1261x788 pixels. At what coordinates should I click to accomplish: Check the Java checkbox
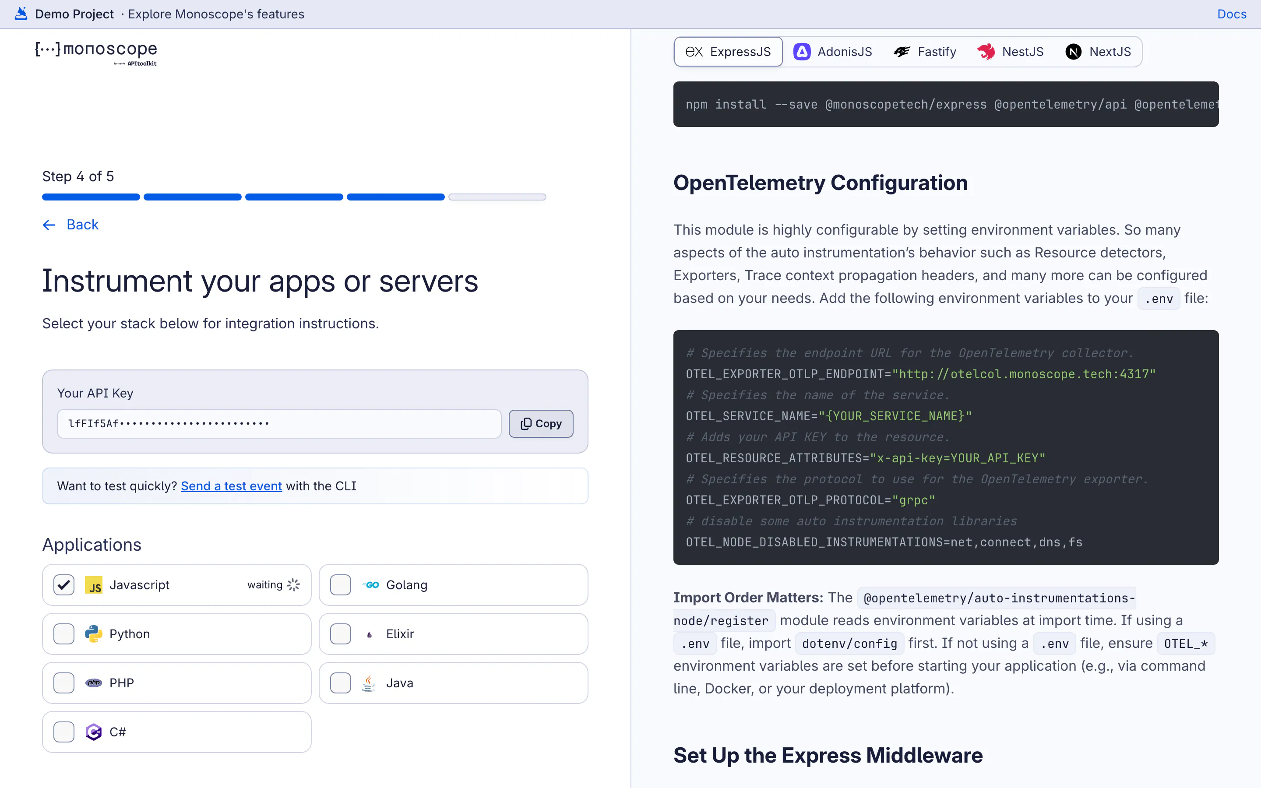[x=341, y=683]
